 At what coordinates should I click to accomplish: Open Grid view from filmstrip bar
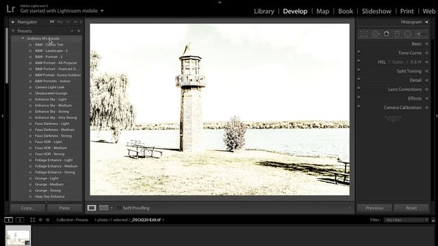pos(33,220)
